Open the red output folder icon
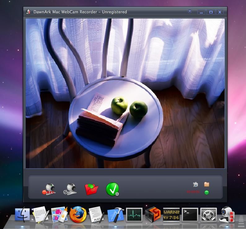This screenshot has height=229, width=246. 91,189
